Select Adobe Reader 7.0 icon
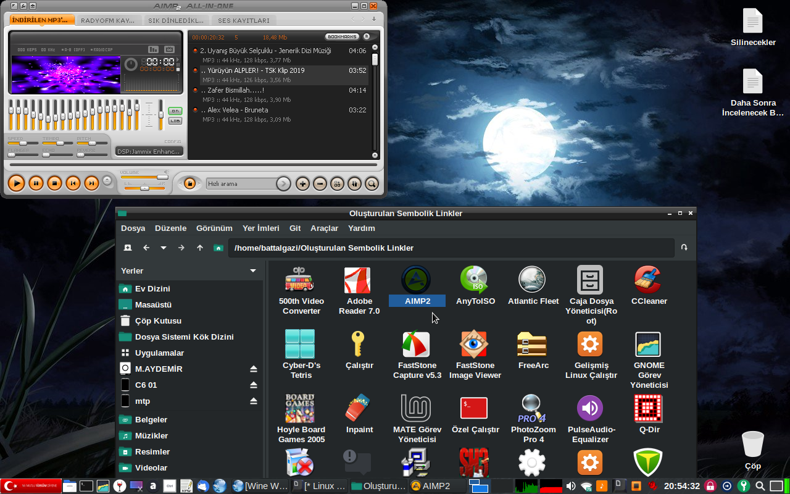 [x=359, y=290]
